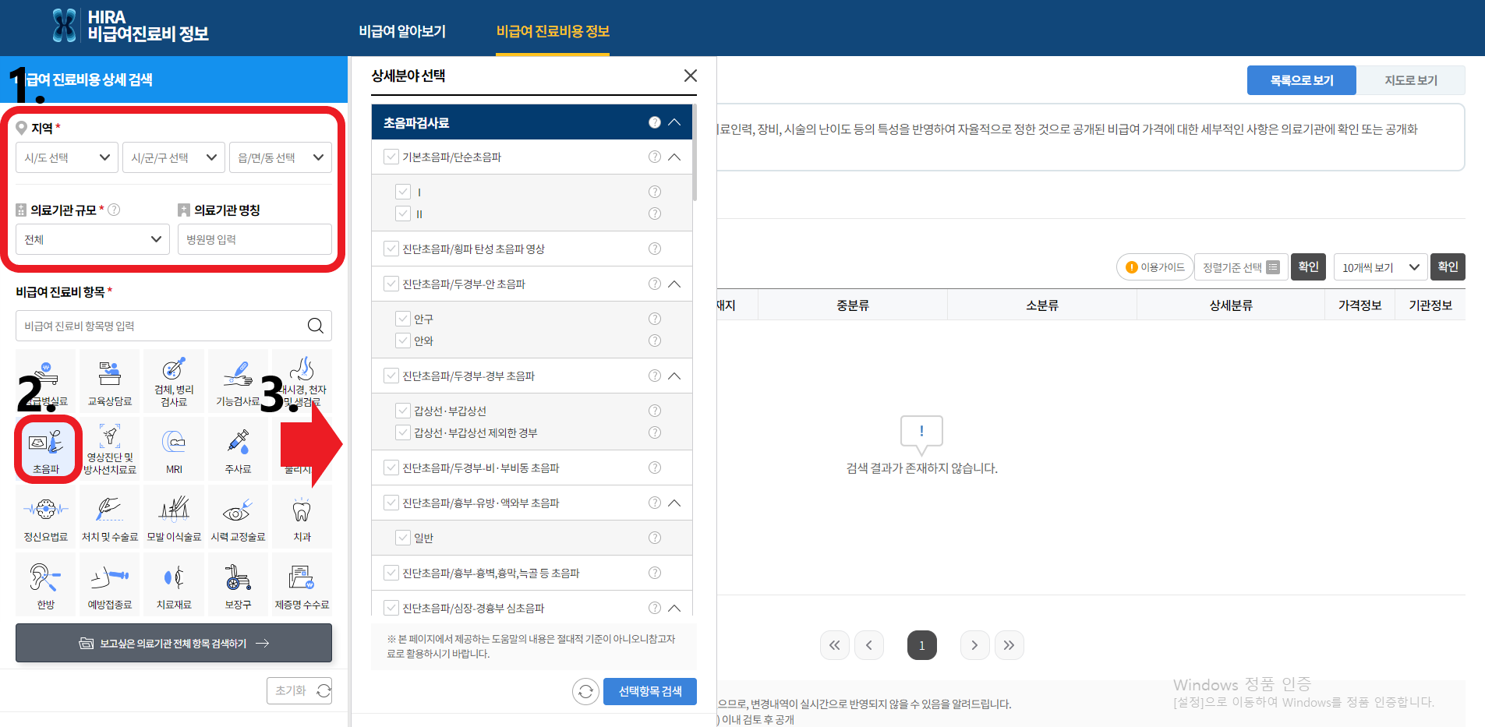Image resolution: width=1485 pixels, height=727 pixels.
Task: Open the 읍/면/동 선택 dropdown
Action: 281,157
